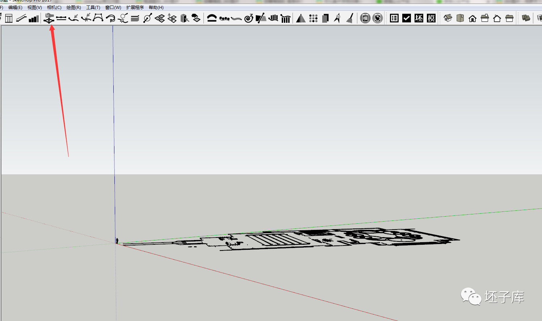The height and width of the screenshot is (321, 542).
Task: Click the overlapping solid boxes icon
Action: [x=526, y=18]
